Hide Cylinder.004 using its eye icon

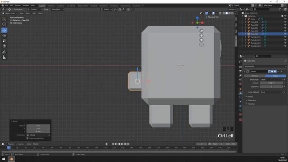pos(285,46)
